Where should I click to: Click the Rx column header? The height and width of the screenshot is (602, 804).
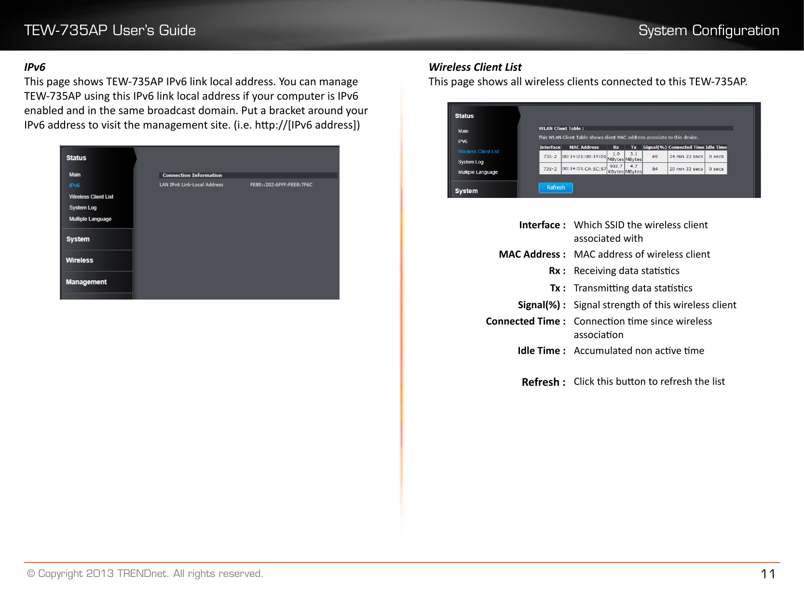coord(616,147)
